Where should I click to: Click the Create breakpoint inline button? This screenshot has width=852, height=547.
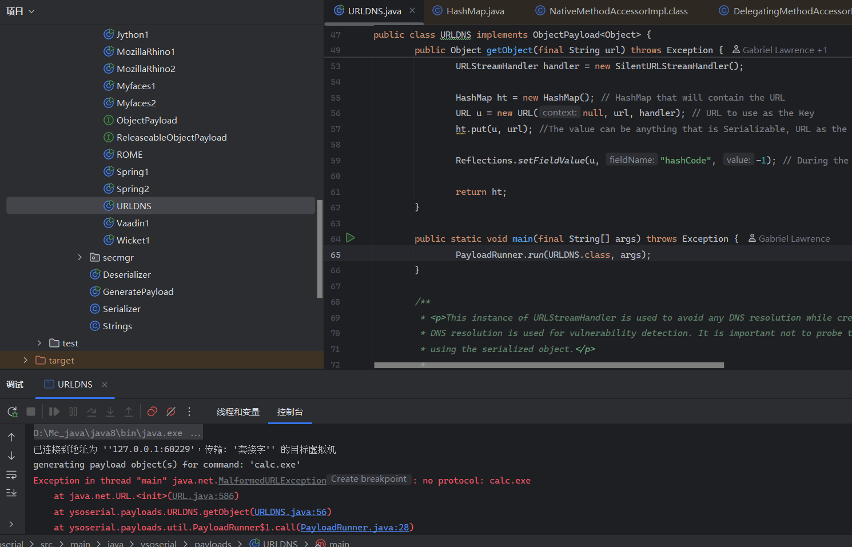(369, 479)
